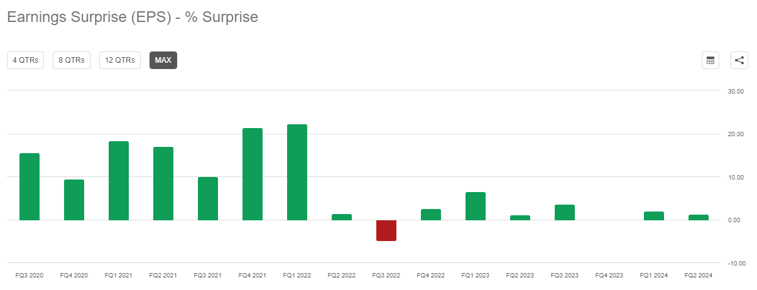Click the red FQ3 2022 negative bar

click(386, 230)
